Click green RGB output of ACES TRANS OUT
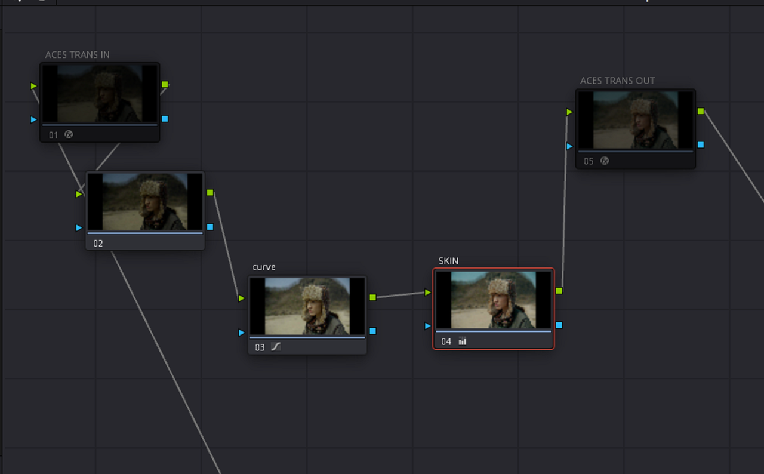 701,111
